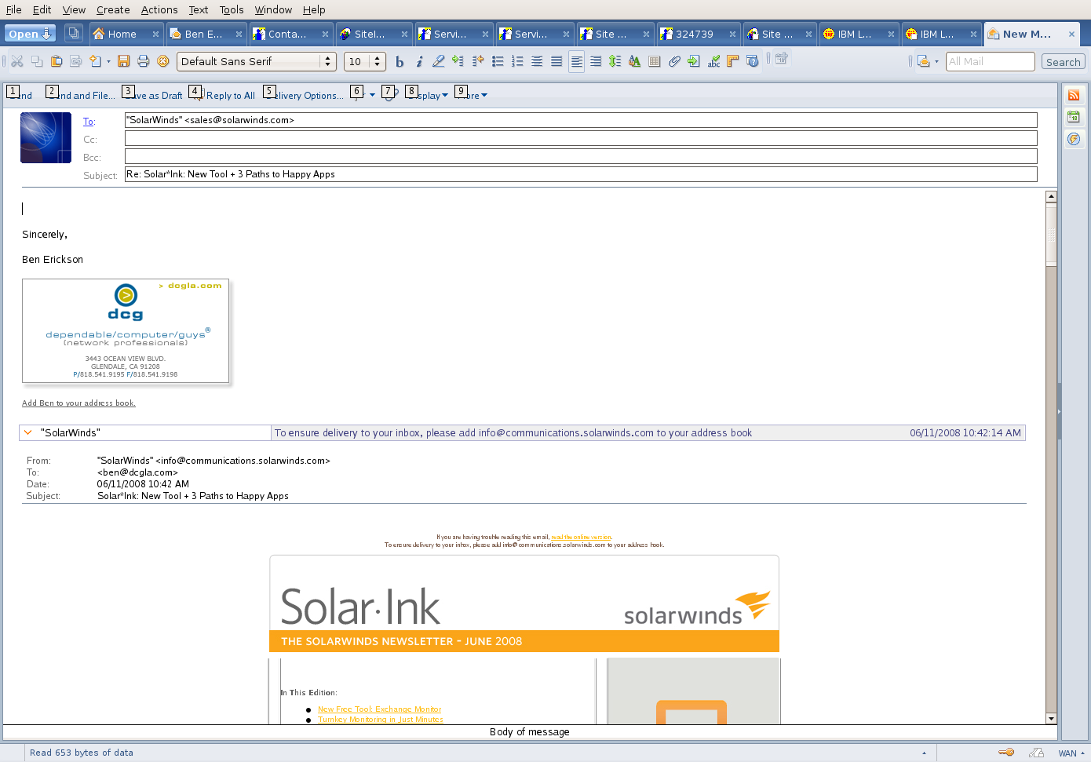Open the Day-At-A-Glance calendar sidebar icon

tap(1074, 117)
